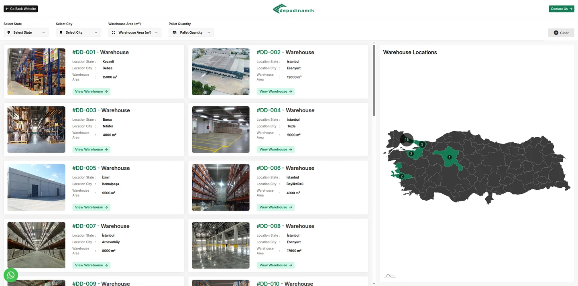578x286 pixels.
Task: Click the #DD-010 - Warehouse title
Action: (x=286, y=284)
